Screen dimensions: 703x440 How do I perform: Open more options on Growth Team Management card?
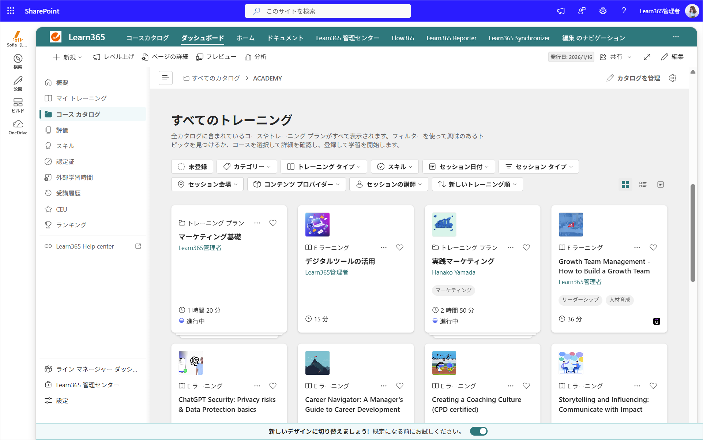[637, 247]
